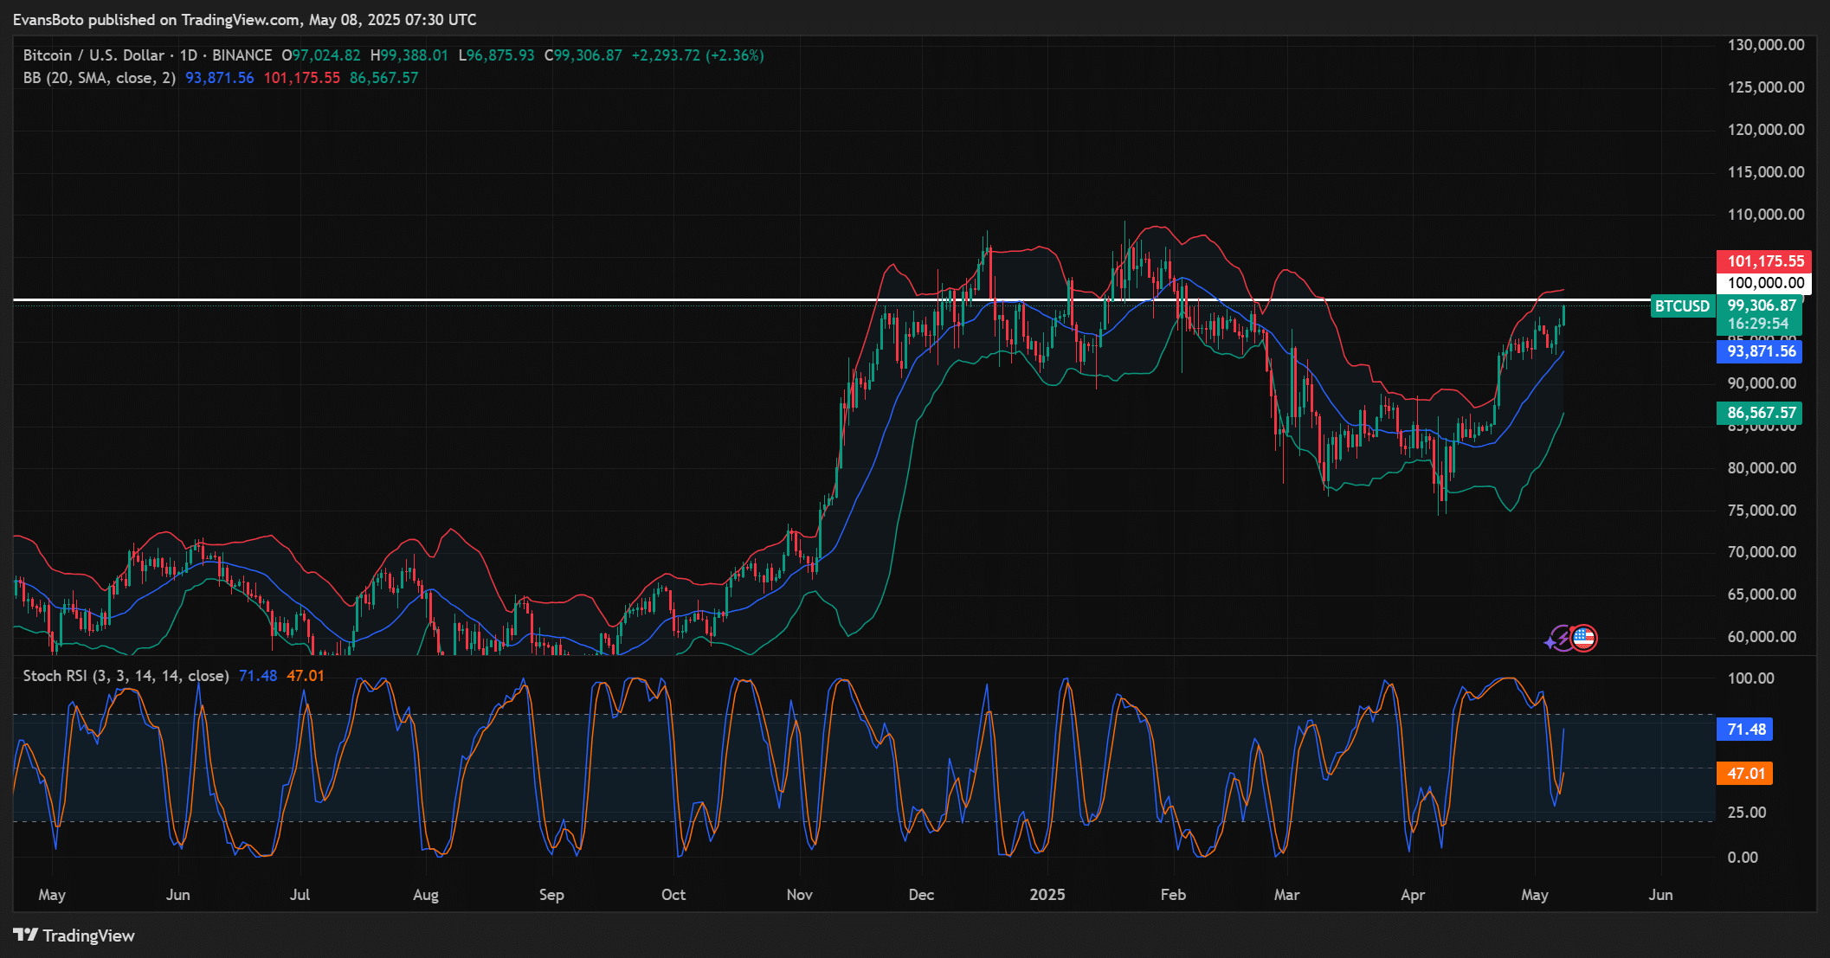This screenshot has height=958, width=1830.
Task: Click the 71.48 Stoch RSI K value label
Action: (x=1744, y=730)
